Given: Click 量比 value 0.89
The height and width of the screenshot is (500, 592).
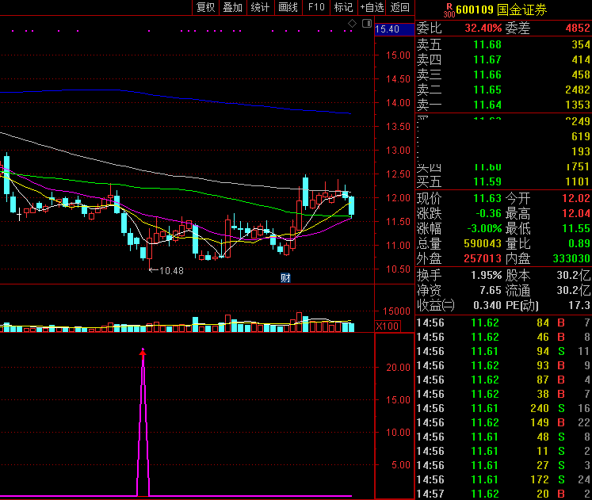Looking at the screenshot, I should [579, 244].
